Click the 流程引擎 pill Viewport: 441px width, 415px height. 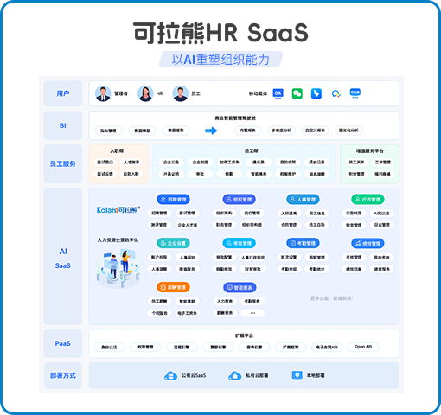(x=182, y=347)
